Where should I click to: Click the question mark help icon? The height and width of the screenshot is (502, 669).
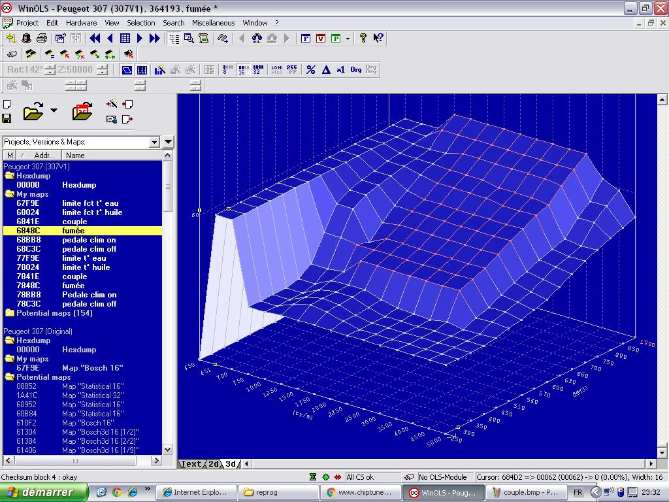click(363, 39)
